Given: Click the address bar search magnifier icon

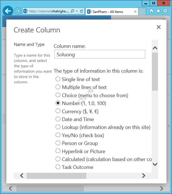Looking at the screenshot, I should tap(72, 11).
